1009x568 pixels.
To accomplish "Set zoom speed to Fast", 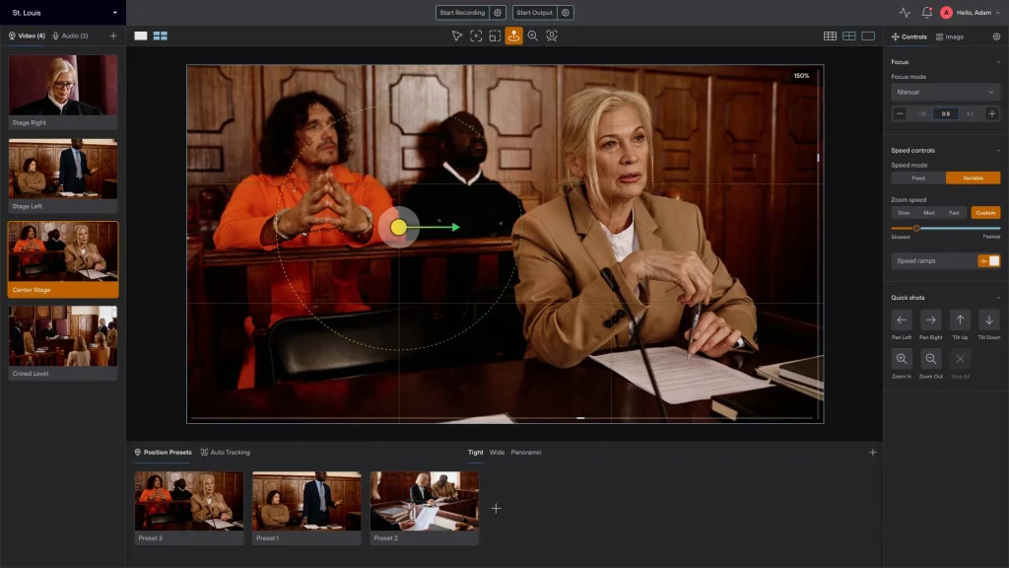I will point(954,213).
